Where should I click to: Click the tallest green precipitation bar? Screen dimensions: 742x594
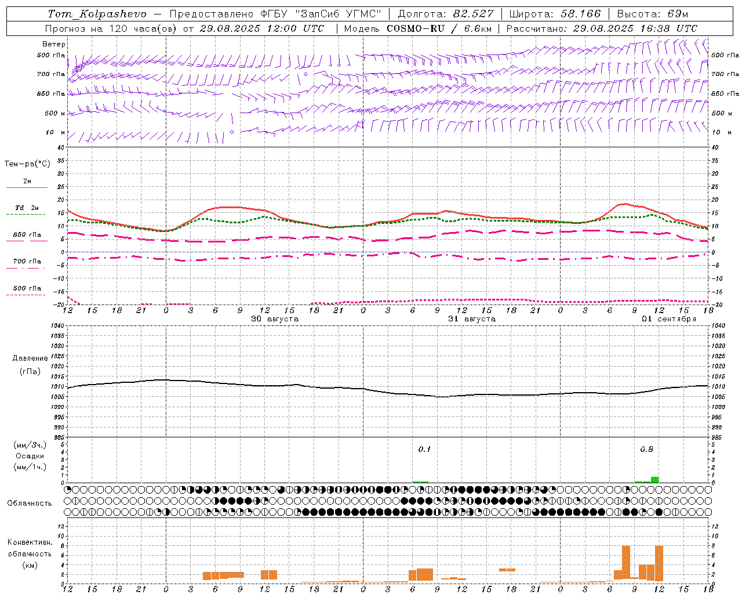pos(654,480)
